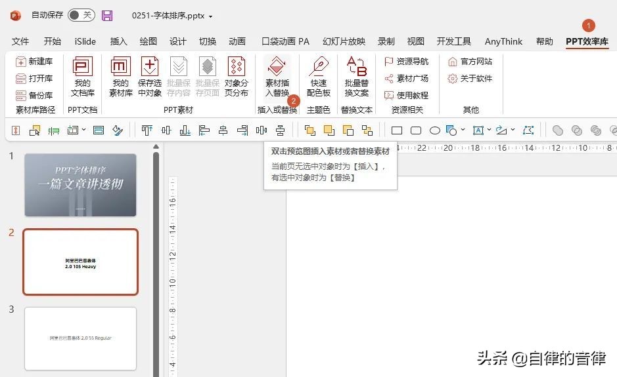
Task: Align objects to horizontal center
Action: pyautogui.click(x=223, y=130)
